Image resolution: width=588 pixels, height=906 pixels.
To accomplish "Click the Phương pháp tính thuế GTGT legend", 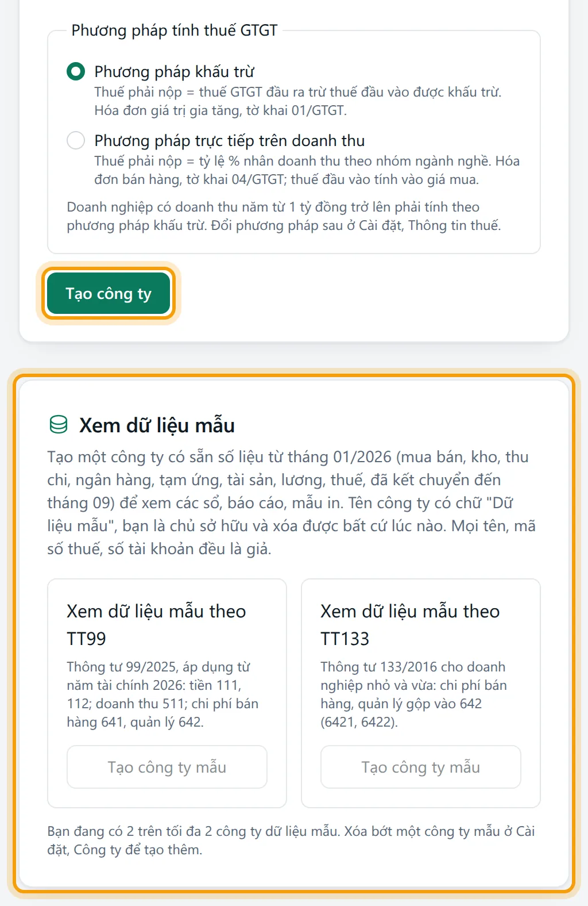I will tap(175, 30).
